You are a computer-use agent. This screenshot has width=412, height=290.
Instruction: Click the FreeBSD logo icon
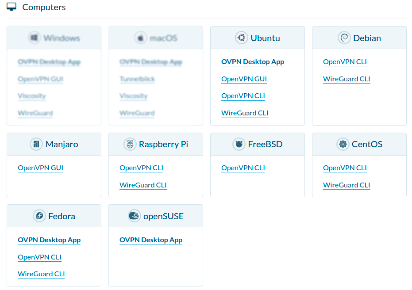click(239, 144)
